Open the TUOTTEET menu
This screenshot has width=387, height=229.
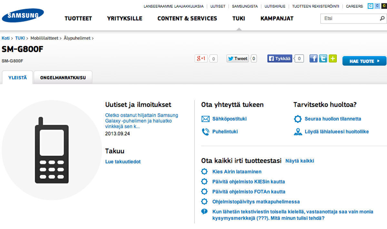tap(78, 19)
